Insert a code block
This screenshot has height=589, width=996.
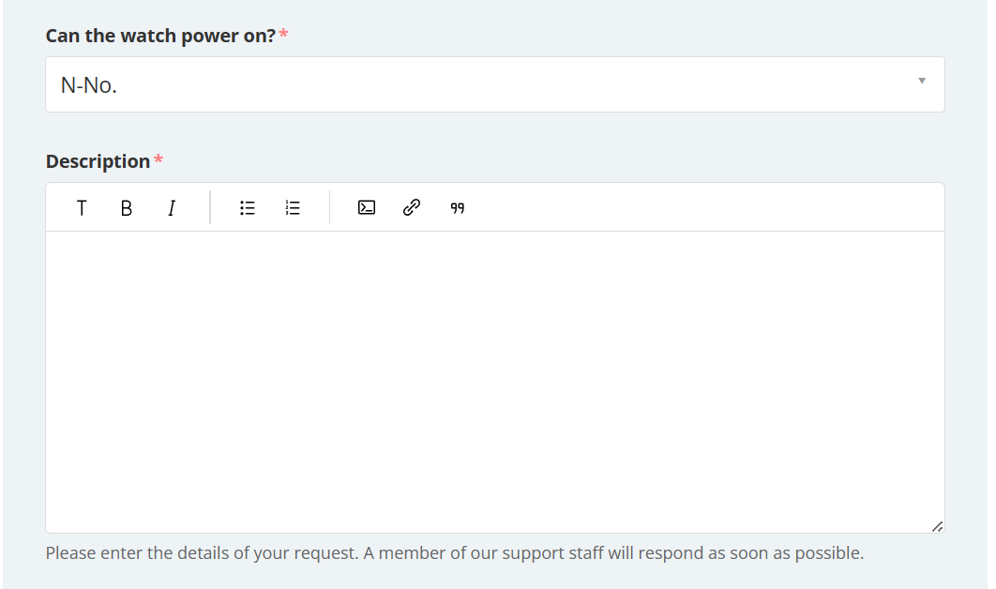click(367, 208)
